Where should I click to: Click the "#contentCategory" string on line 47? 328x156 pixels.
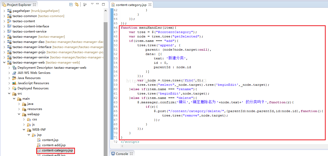coord(174,32)
